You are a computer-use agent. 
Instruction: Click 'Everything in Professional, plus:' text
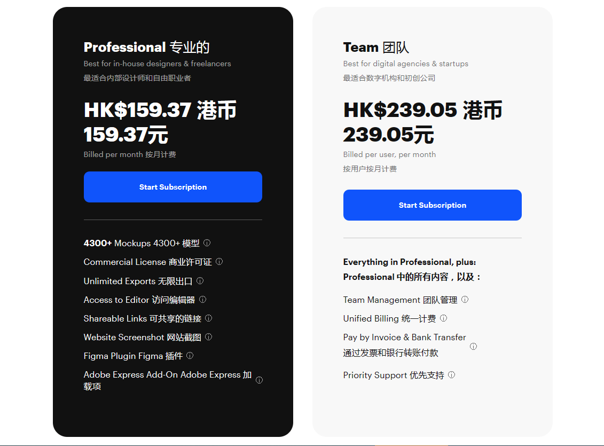point(409,262)
